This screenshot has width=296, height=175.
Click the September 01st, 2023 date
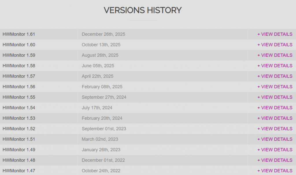[x=104, y=129]
